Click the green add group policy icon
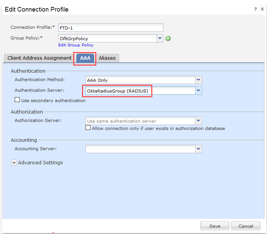The image size is (267, 234). 168,39
